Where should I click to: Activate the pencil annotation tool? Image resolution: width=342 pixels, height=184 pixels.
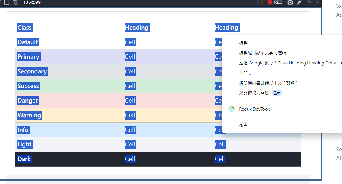point(299,2)
